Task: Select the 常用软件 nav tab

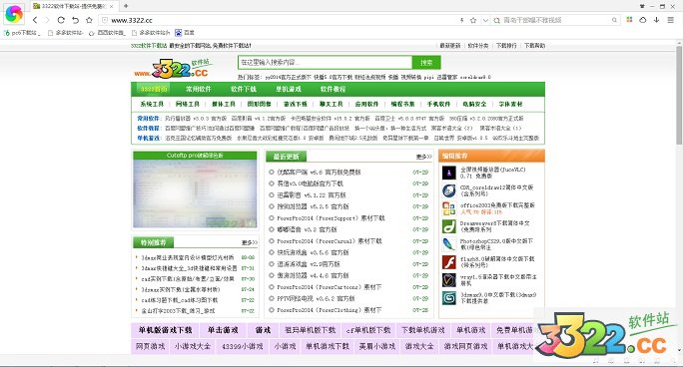Action: pos(198,89)
